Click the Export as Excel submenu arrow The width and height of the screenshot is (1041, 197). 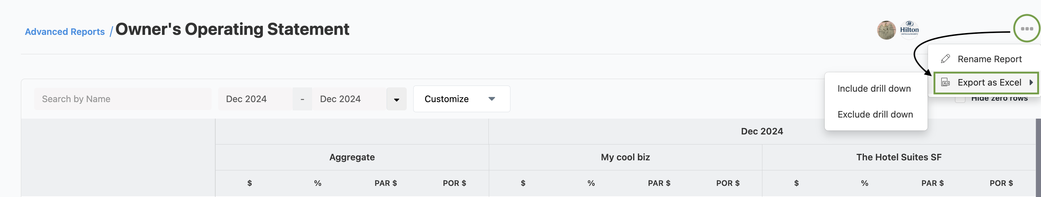[1031, 82]
